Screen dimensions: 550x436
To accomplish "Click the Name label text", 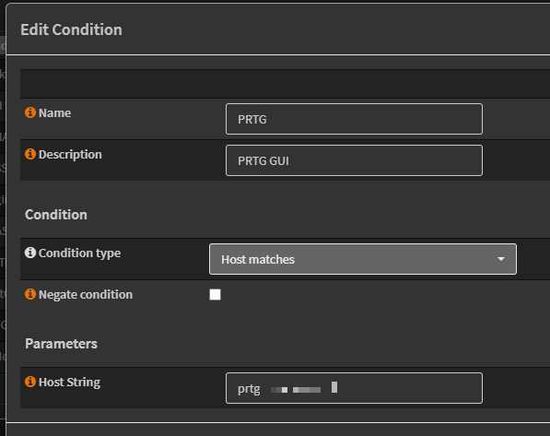I will click(x=54, y=113).
